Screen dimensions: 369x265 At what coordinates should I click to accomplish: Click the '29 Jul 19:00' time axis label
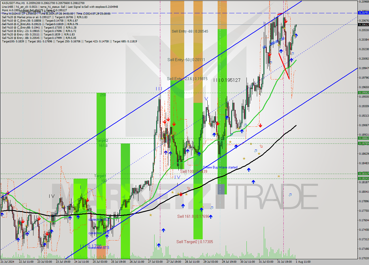(229, 262)
